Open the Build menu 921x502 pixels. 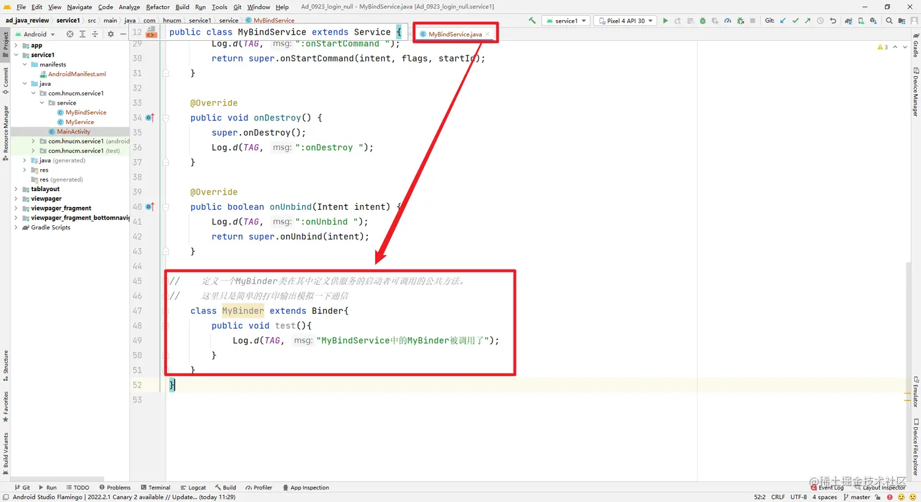click(182, 7)
